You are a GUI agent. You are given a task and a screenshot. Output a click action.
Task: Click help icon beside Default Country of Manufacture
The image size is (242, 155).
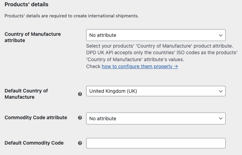pos(80,94)
